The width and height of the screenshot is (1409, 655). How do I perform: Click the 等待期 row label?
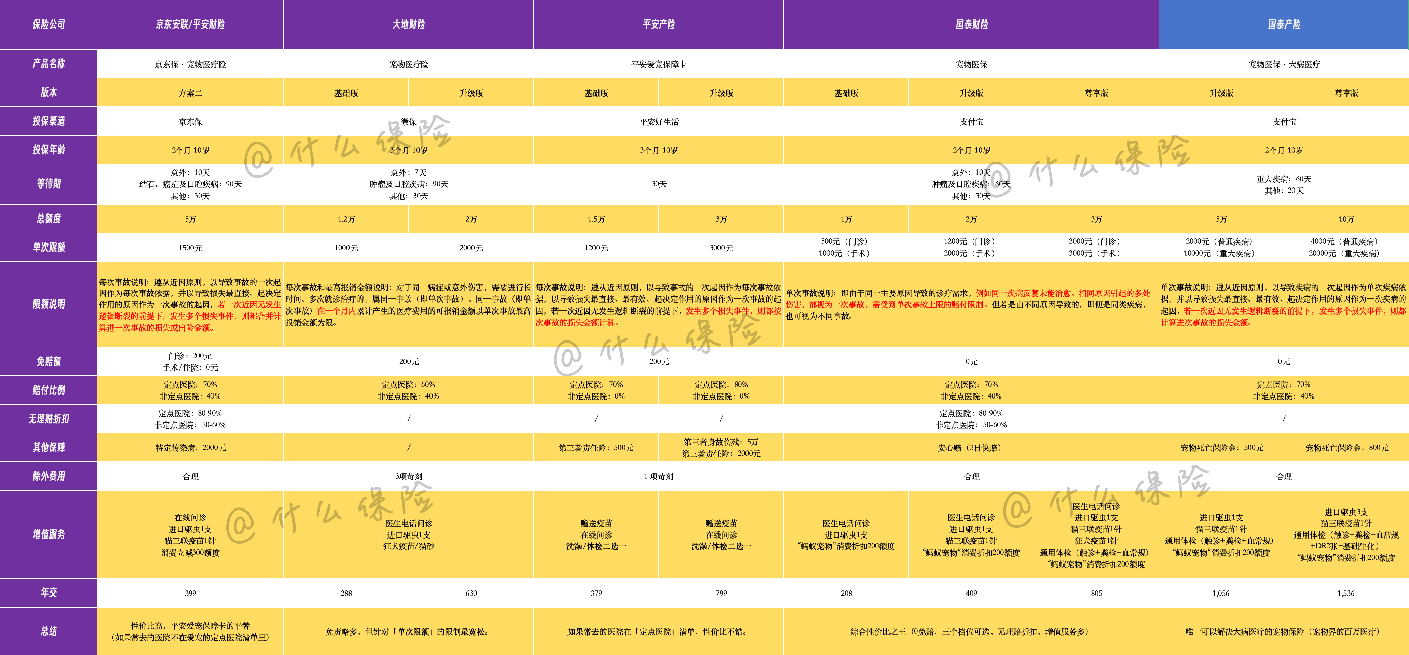point(48,184)
